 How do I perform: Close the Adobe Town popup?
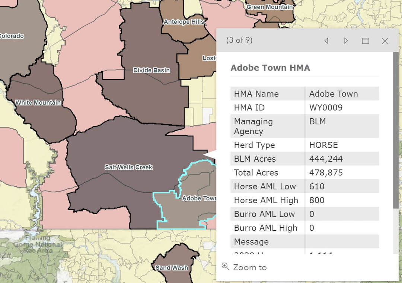click(385, 41)
